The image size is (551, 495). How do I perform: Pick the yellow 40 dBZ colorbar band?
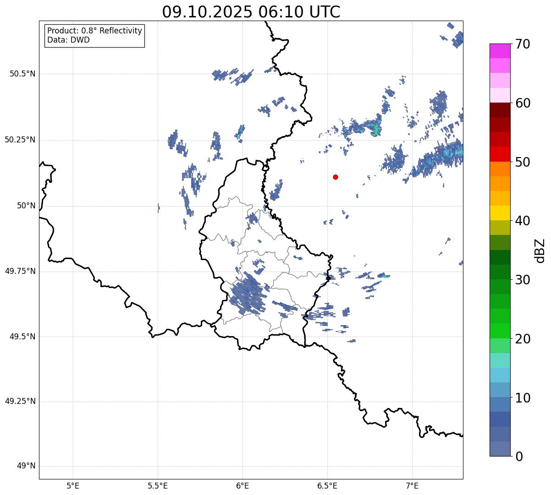click(500, 213)
